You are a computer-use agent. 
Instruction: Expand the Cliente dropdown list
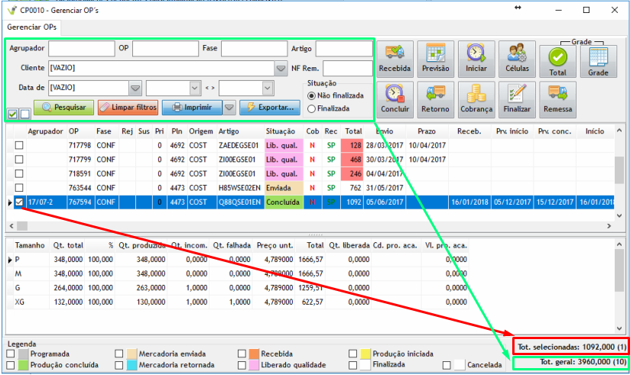pos(281,68)
